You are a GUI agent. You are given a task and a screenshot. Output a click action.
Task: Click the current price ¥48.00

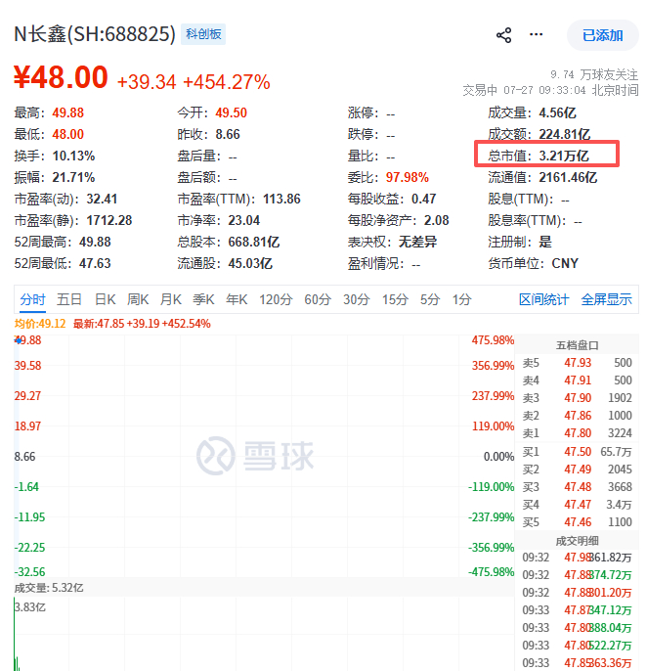click(61, 77)
